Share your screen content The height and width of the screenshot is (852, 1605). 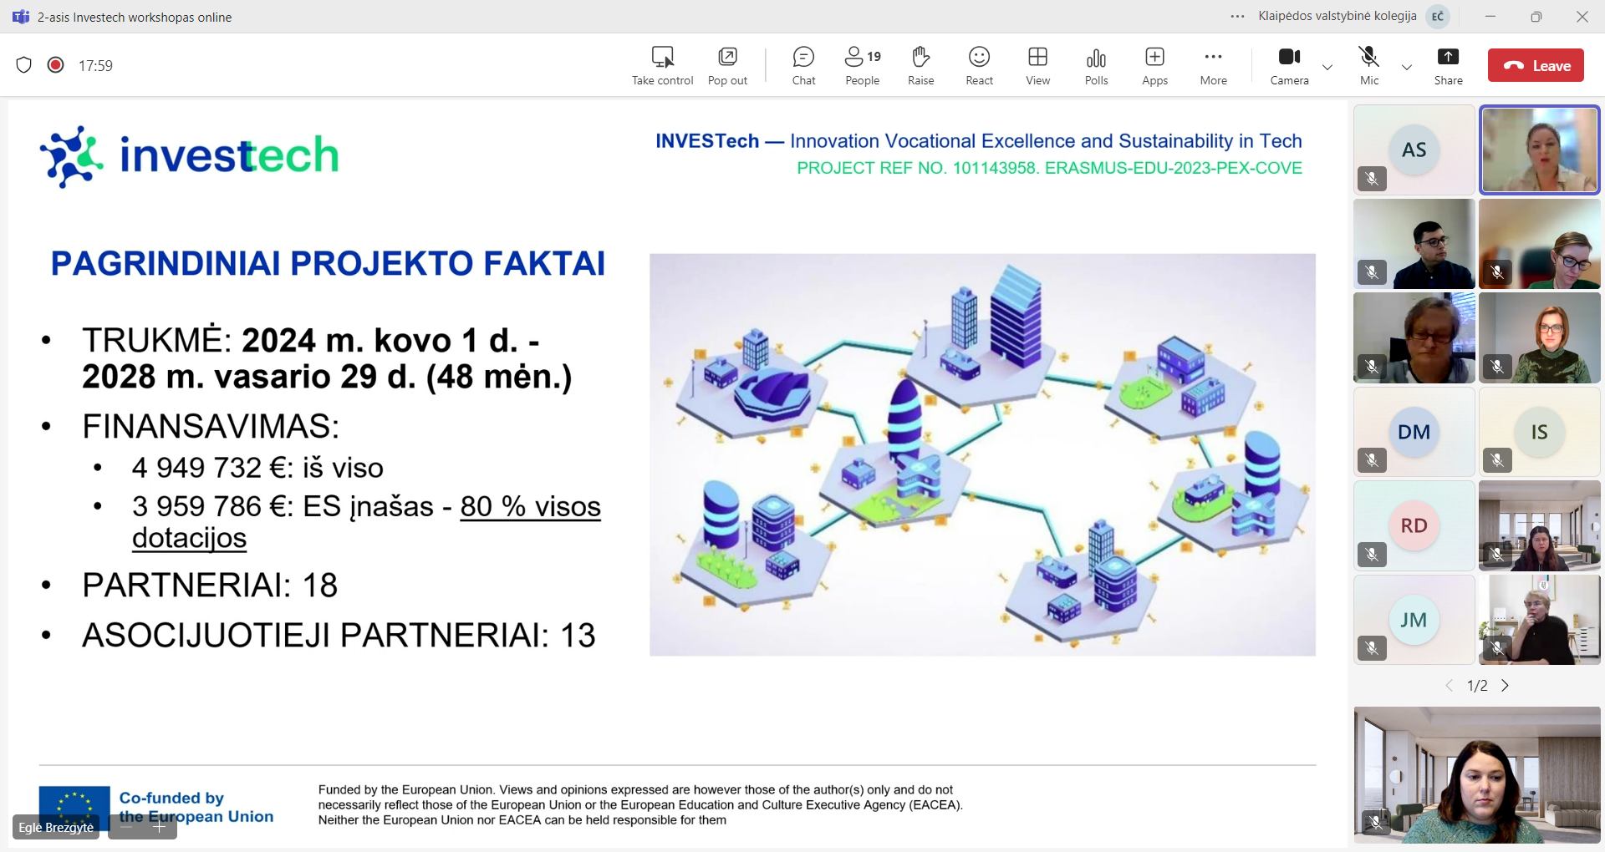click(x=1448, y=65)
